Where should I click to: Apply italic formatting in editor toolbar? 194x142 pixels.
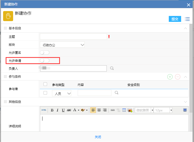(57, 110)
